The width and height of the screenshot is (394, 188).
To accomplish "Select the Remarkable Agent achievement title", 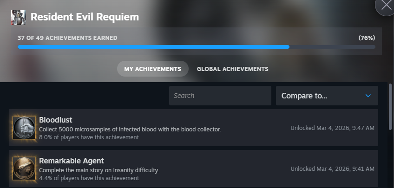I will (72, 161).
